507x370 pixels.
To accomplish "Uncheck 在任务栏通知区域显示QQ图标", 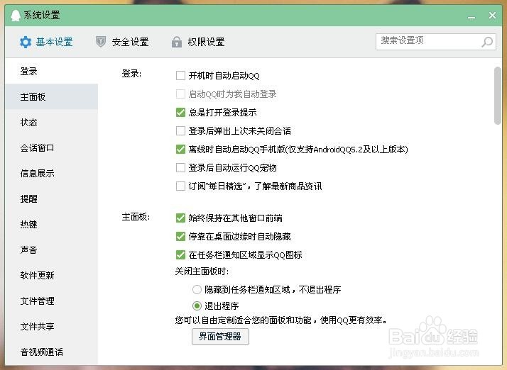I will pyautogui.click(x=180, y=254).
